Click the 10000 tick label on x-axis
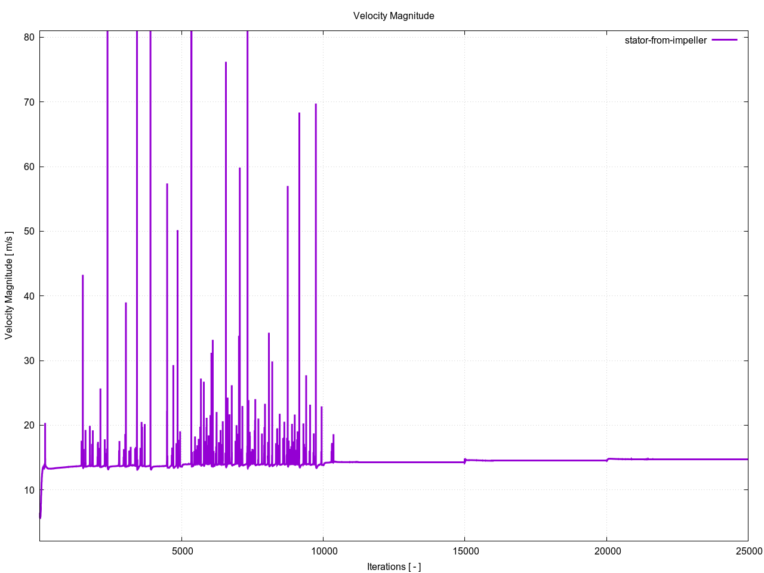The width and height of the screenshot is (764, 573). [x=323, y=551]
